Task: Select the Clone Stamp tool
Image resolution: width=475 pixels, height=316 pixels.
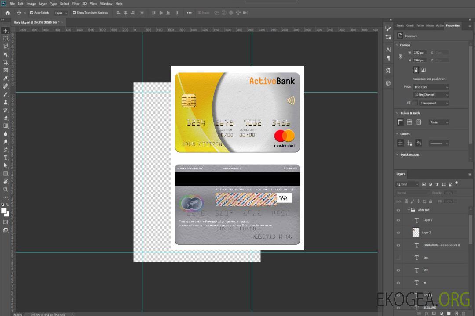Action: 5,102
